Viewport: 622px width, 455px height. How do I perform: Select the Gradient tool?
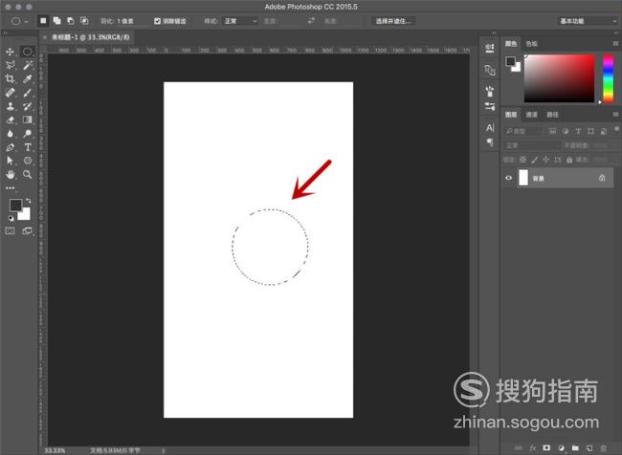point(28,119)
